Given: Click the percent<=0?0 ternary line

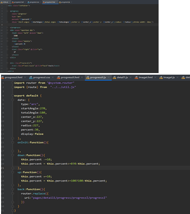Looking at the screenshot, I should 61,164.
